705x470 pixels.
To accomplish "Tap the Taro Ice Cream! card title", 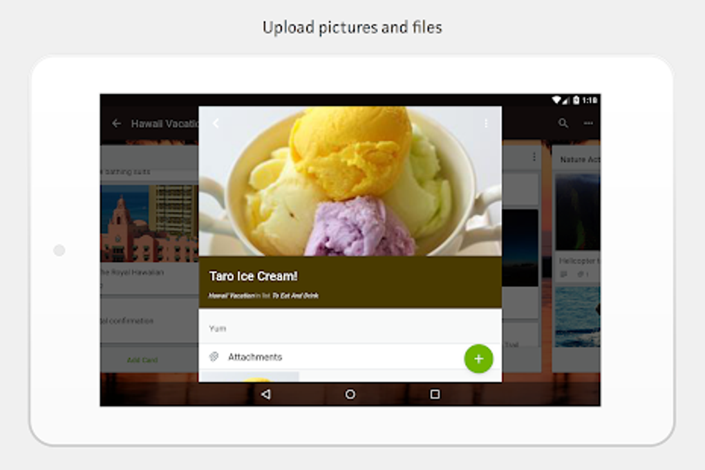I will click(x=253, y=275).
